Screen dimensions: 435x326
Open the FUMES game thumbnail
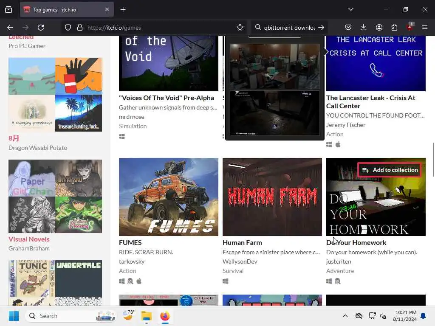168,197
